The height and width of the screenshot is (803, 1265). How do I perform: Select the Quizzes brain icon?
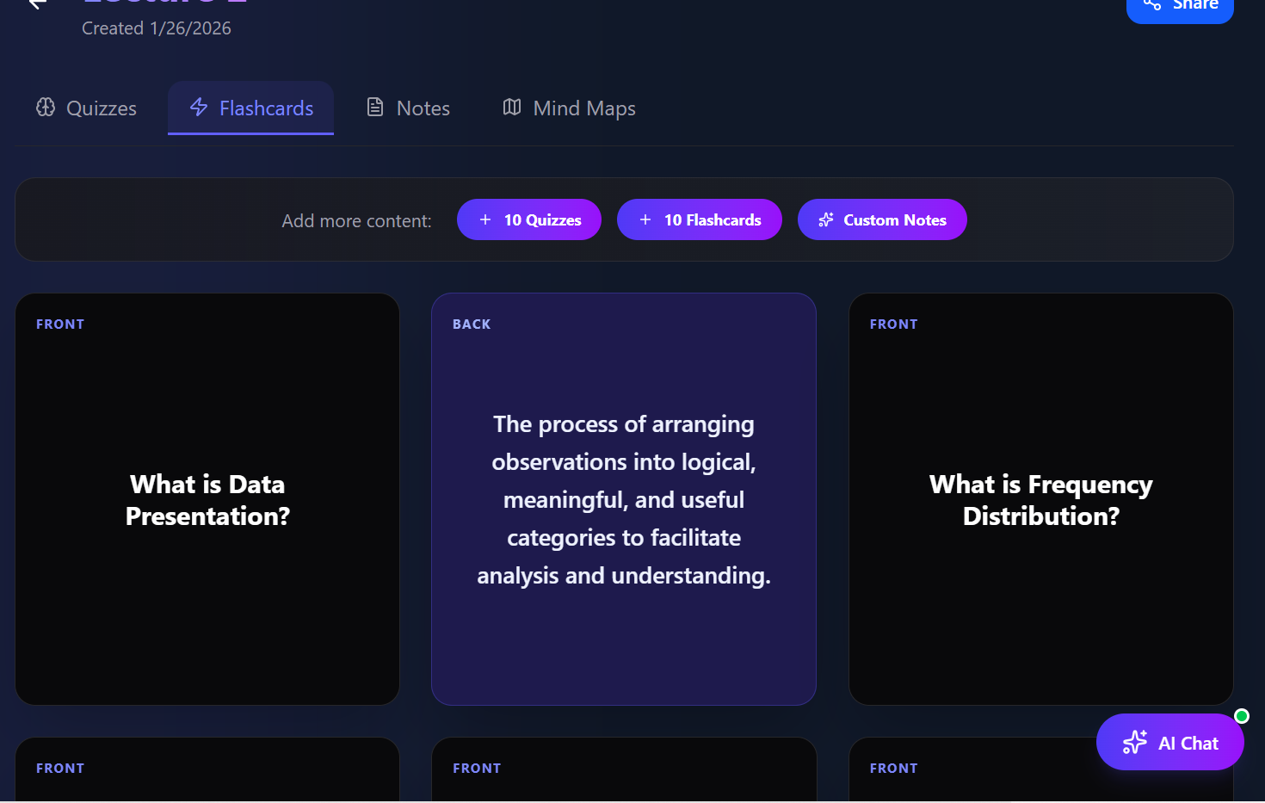[46, 107]
